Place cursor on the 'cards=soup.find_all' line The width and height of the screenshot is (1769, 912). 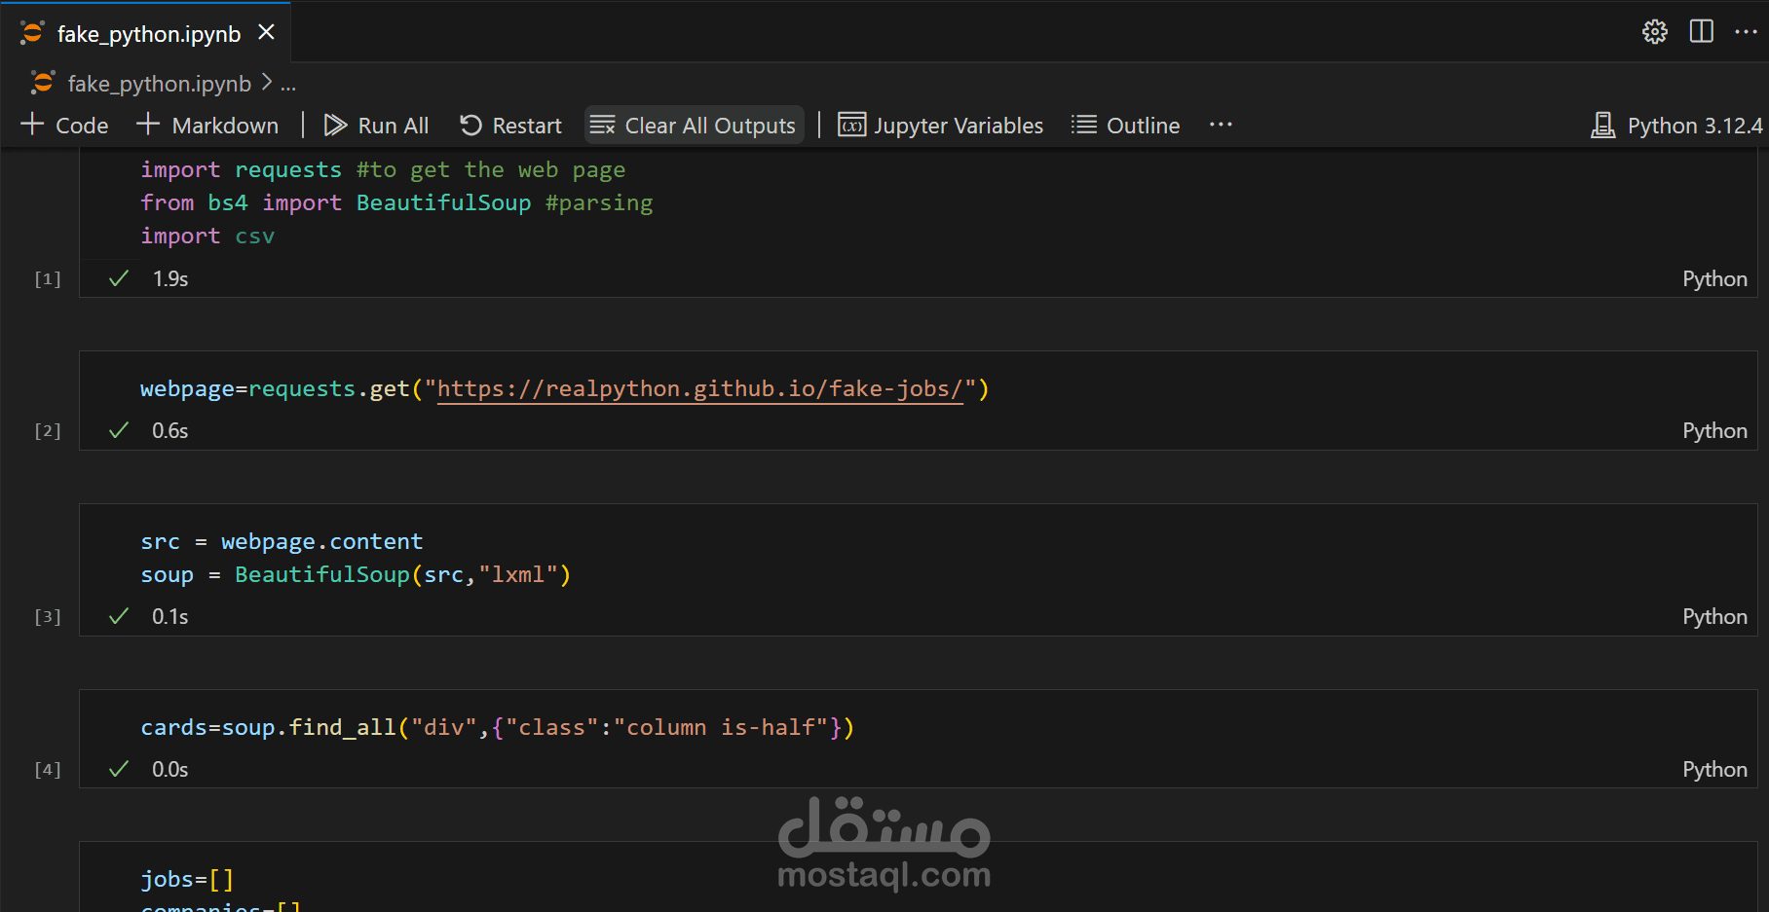497,728
